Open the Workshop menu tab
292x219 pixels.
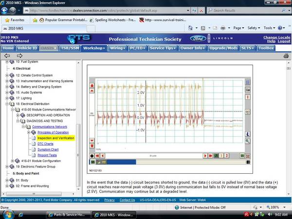tap(94, 48)
